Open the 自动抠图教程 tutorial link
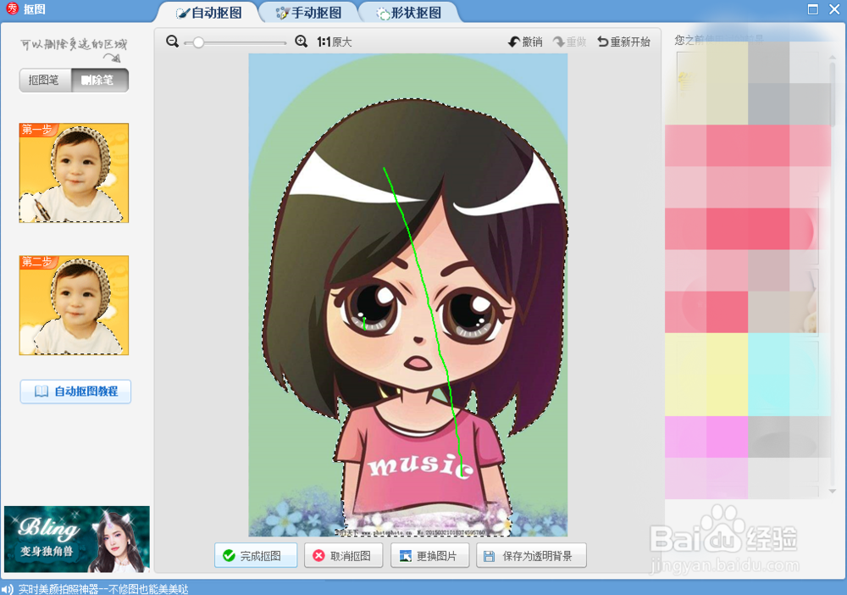Viewport: 847px width, 595px height. (x=75, y=392)
